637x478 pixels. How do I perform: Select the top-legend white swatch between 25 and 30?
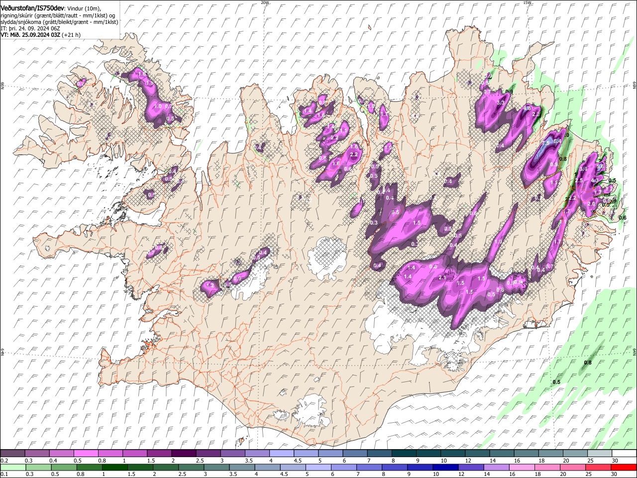click(600, 453)
